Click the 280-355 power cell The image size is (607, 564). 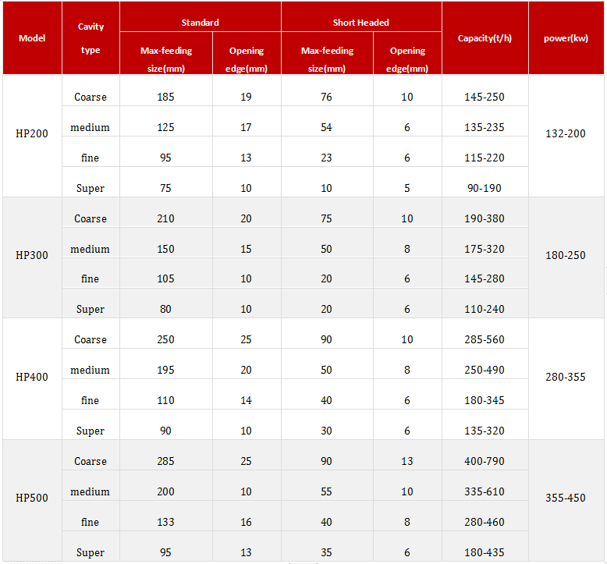pos(566,377)
